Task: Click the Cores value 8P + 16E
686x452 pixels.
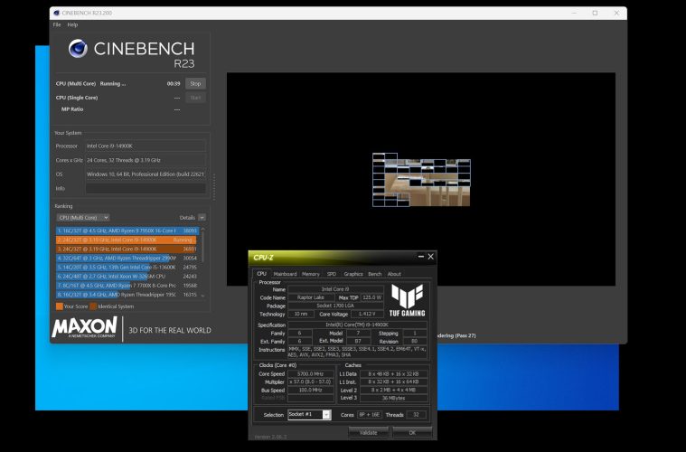Action: coord(370,415)
